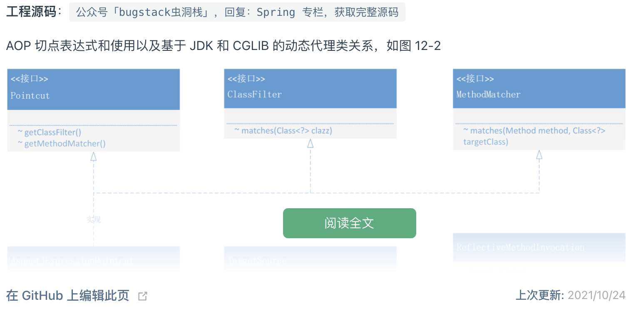
Task: Click the MethodMatcher interface header box
Action: 539,89
